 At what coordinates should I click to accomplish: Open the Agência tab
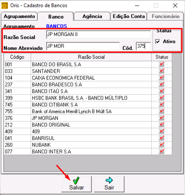92,16
